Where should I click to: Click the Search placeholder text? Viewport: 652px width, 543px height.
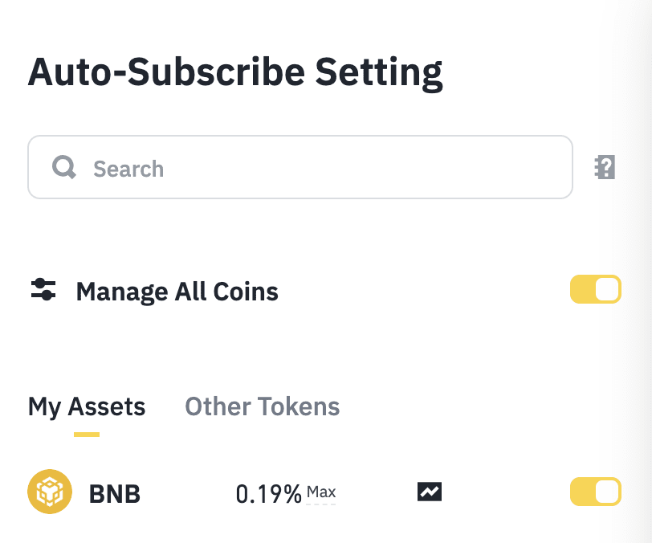pyautogui.click(x=128, y=169)
